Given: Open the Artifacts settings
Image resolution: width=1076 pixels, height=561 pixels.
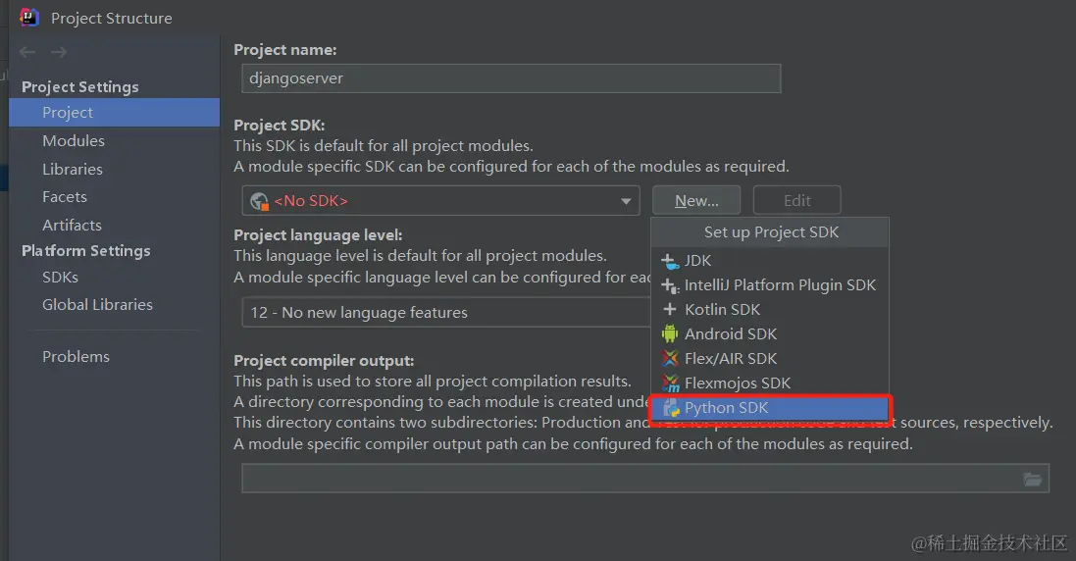Looking at the screenshot, I should (72, 225).
